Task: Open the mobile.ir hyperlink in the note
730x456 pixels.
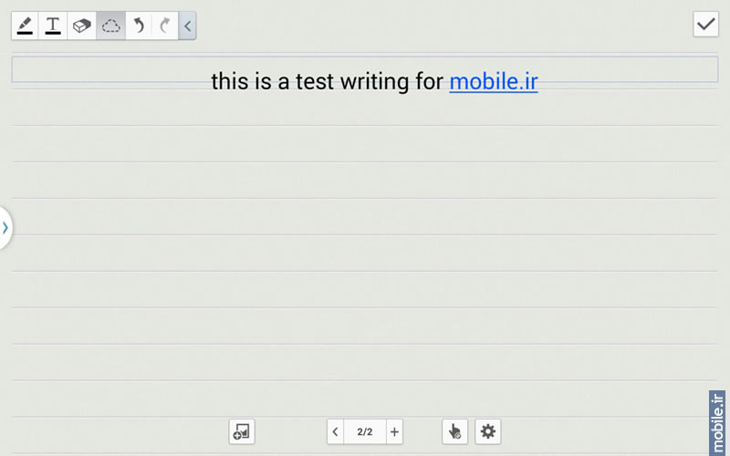Action: point(494,81)
